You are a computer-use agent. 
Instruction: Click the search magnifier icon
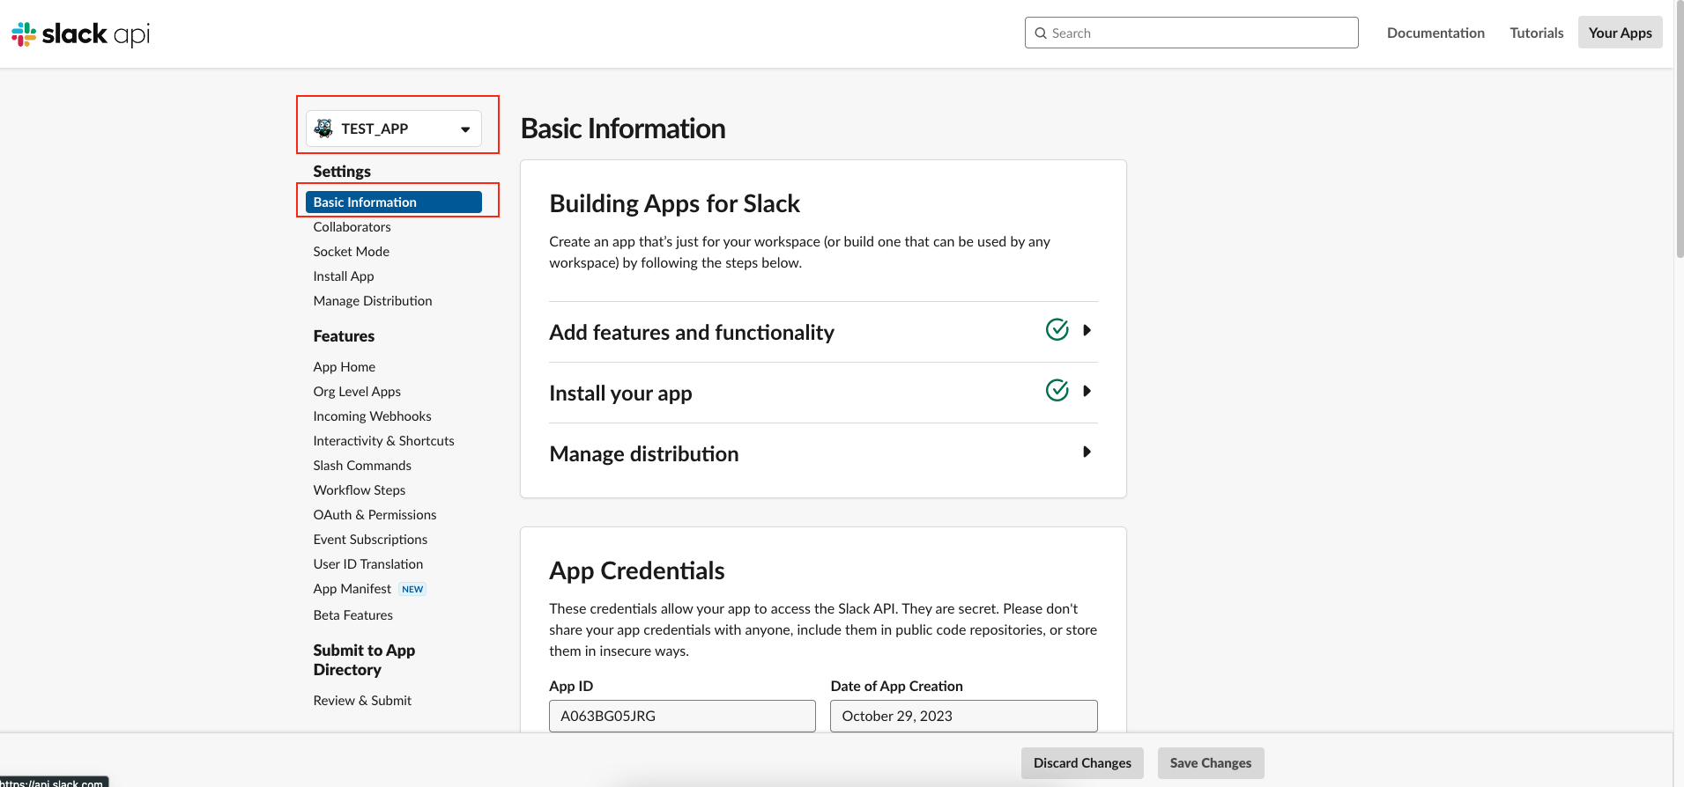coord(1041,33)
